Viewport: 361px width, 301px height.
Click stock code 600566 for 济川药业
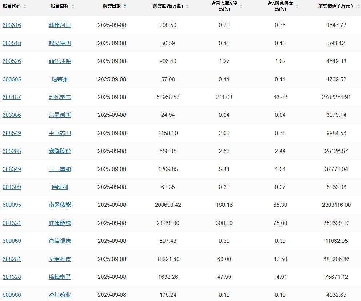12,295
